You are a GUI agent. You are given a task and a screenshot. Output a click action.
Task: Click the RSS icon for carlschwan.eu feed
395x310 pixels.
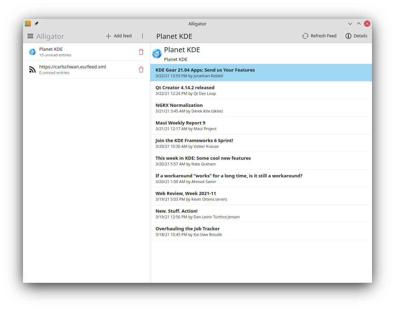click(32, 69)
